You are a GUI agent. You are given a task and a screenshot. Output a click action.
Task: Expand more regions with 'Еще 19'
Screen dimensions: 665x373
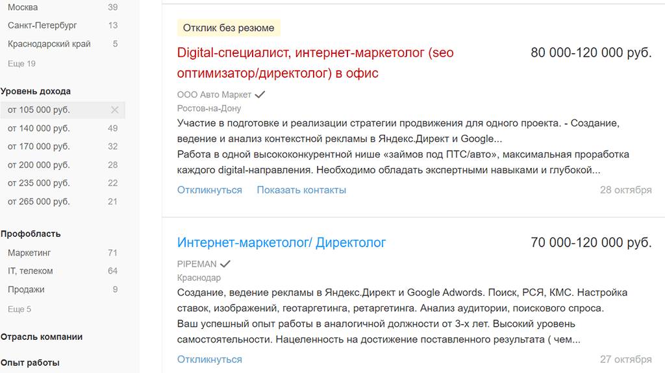coord(21,64)
